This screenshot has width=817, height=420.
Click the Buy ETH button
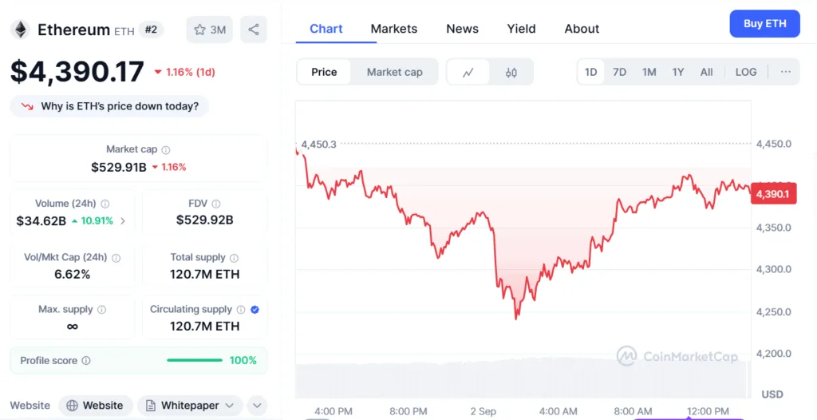point(764,24)
